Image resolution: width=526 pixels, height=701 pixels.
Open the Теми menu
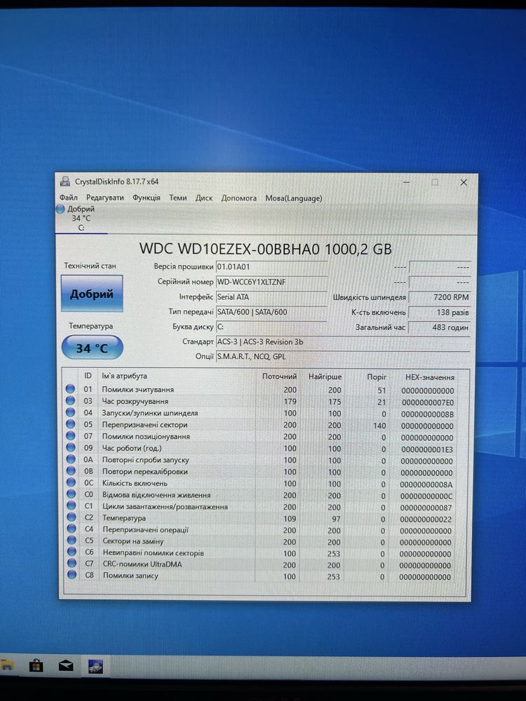177,198
